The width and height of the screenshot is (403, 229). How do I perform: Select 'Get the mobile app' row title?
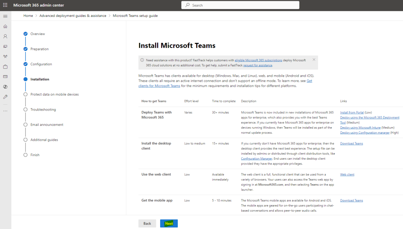click(x=157, y=200)
